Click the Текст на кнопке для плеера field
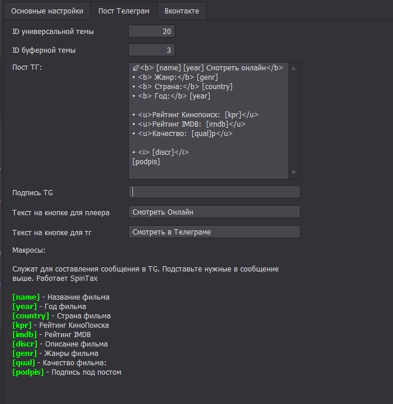The image size is (393, 404). (x=214, y=212)
